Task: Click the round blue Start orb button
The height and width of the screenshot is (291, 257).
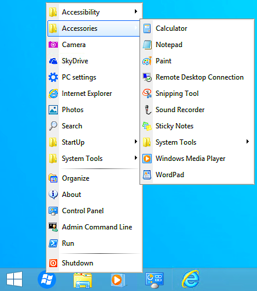Action: (x=47, y=279)
